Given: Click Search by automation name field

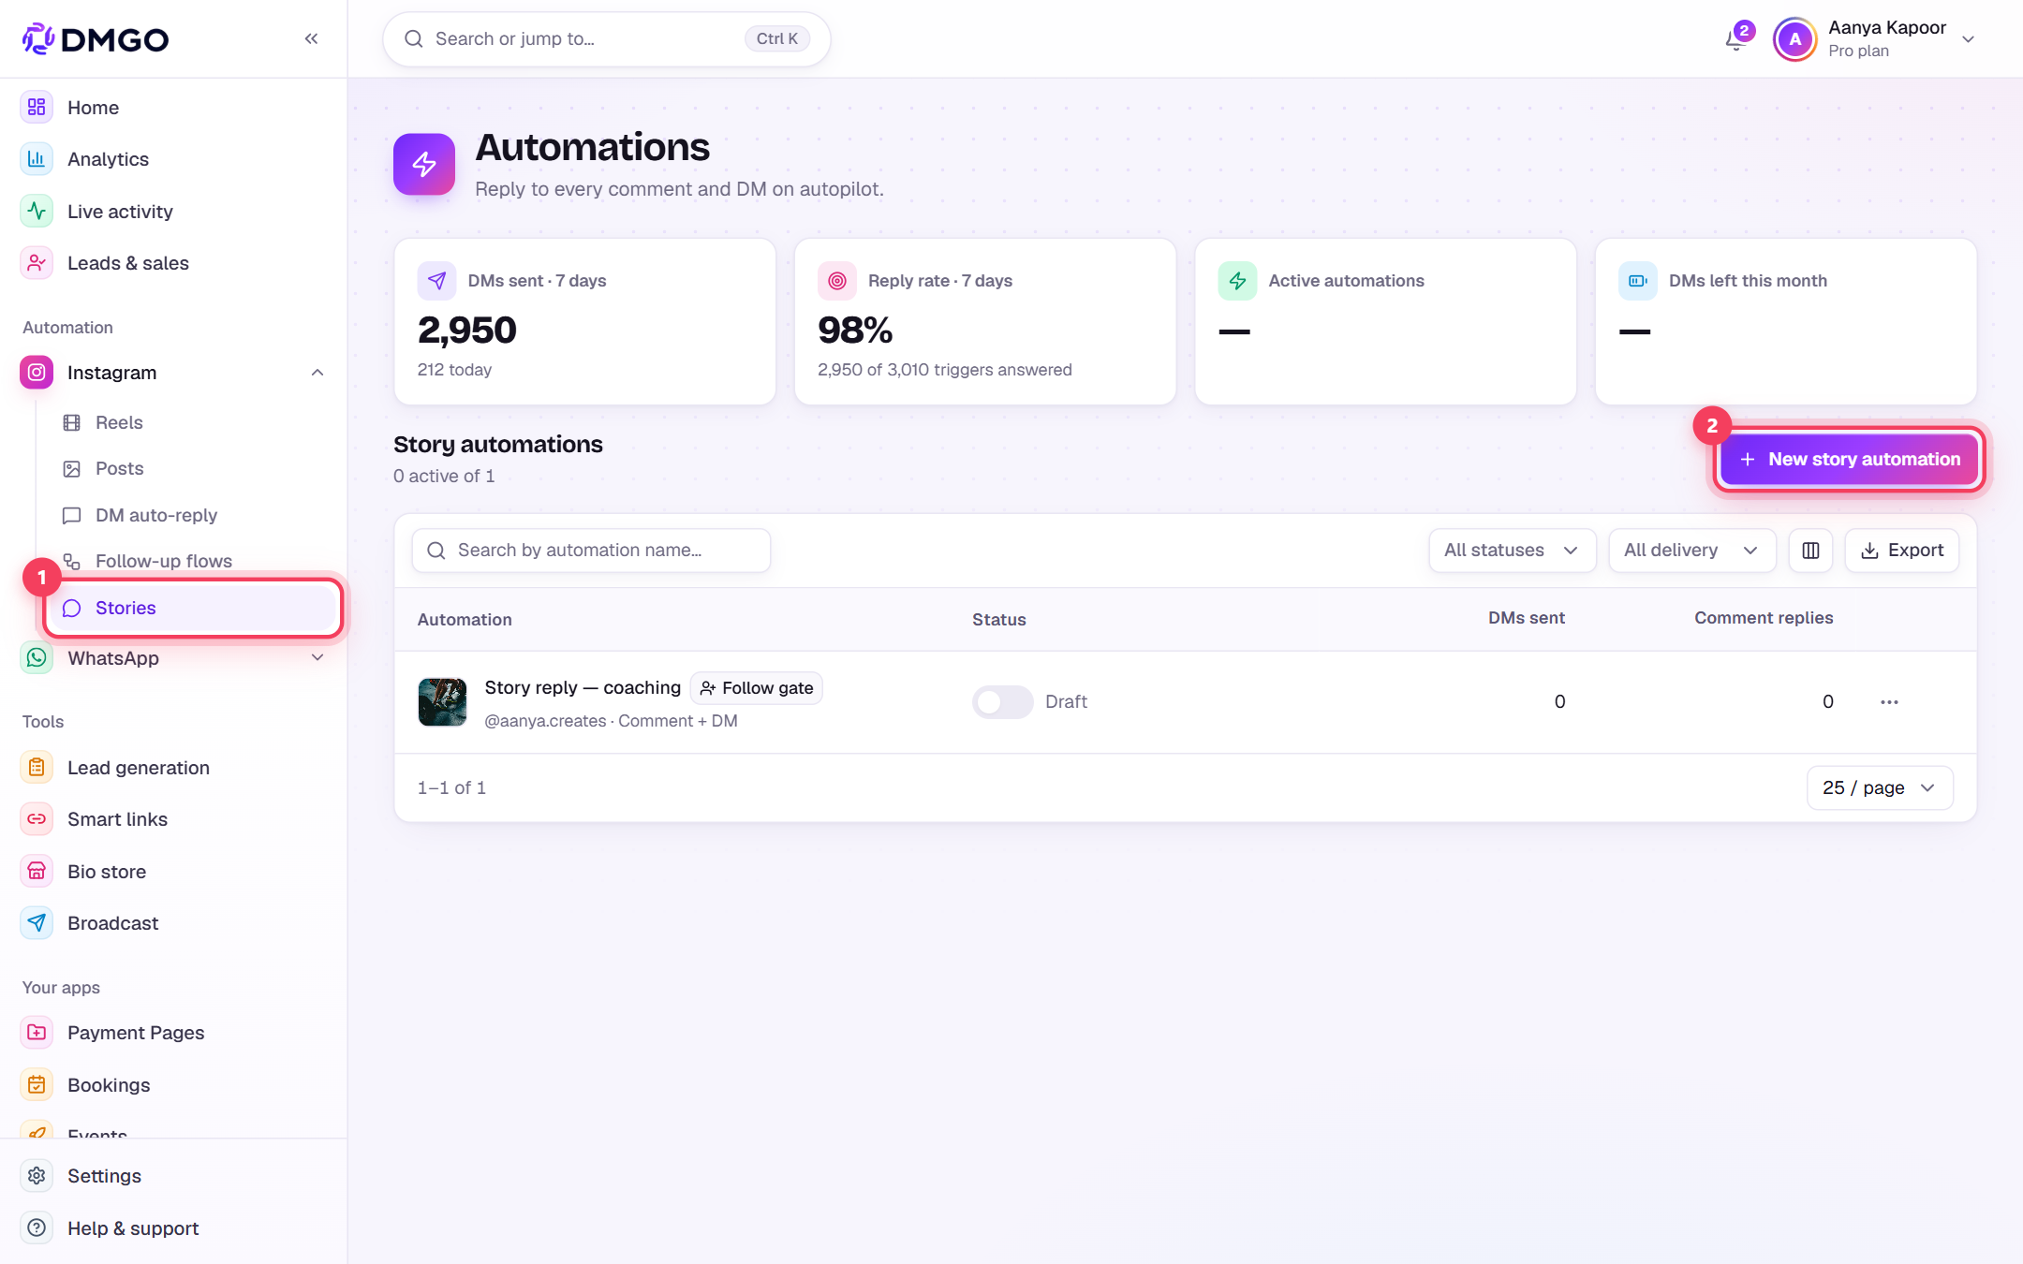Looking at the screenshot, I should click(x=591, y=551).
